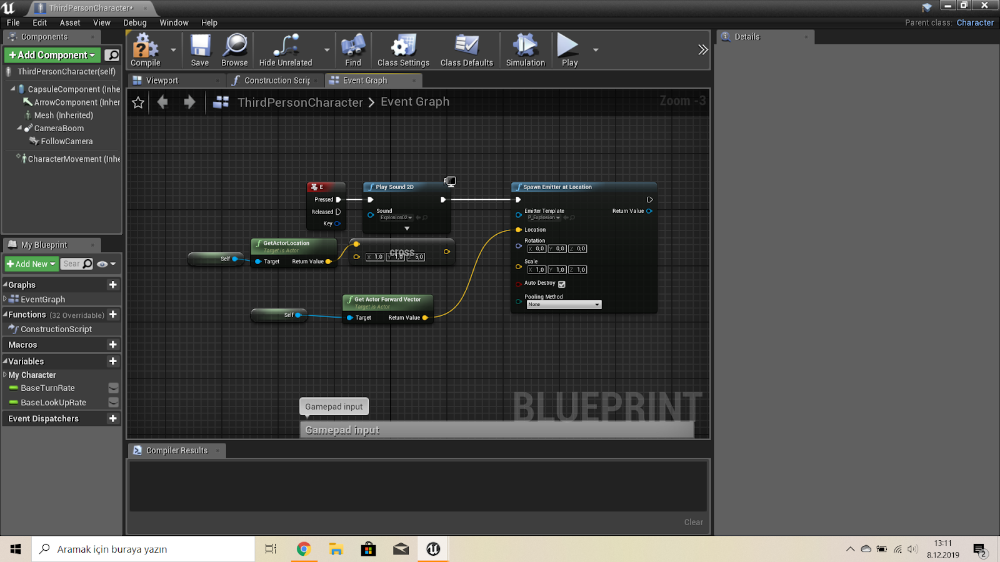Image resolution: width=1000 pixels, height=562 pixels.
Task: Click ThirdPersonCharacter breadcrumb
Action: [300, 102]
